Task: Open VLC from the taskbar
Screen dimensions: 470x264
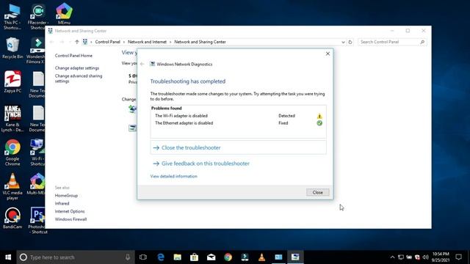Action: tap(261, 257)
